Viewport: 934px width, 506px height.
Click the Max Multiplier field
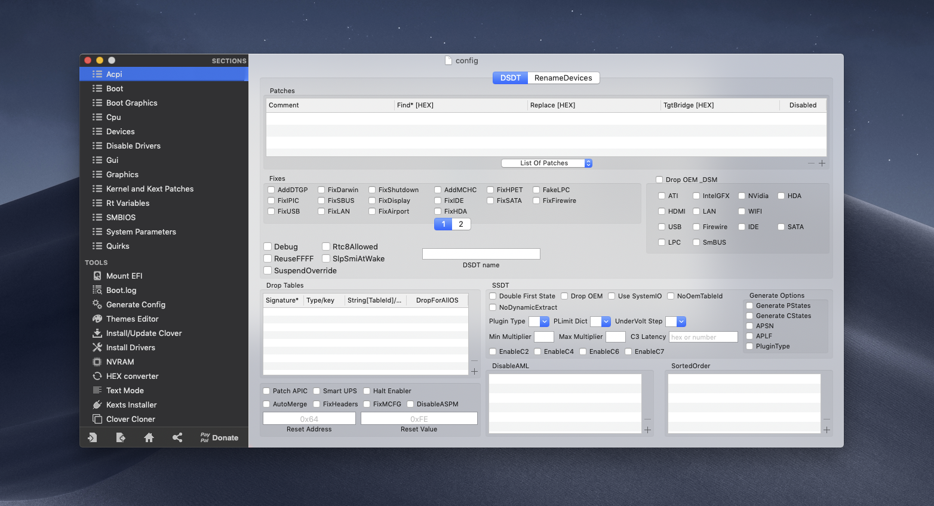tap(616, 337)
